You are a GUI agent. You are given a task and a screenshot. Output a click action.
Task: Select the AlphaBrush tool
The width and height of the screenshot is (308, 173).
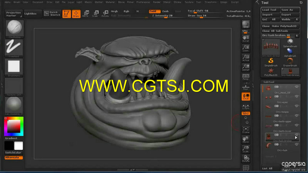(x=290, y=53)
